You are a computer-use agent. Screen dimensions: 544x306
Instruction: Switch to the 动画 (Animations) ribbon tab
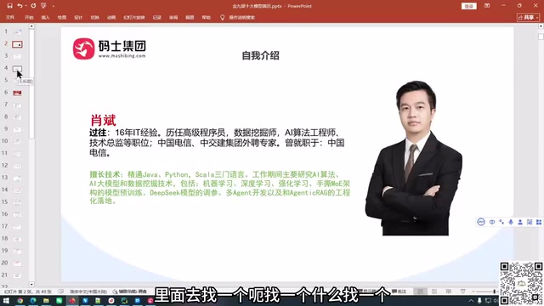click(111, 17)
